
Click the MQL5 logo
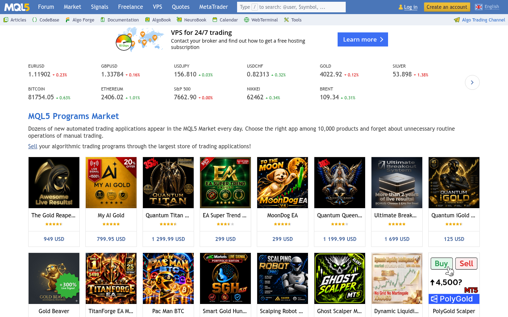coord(17,7)
